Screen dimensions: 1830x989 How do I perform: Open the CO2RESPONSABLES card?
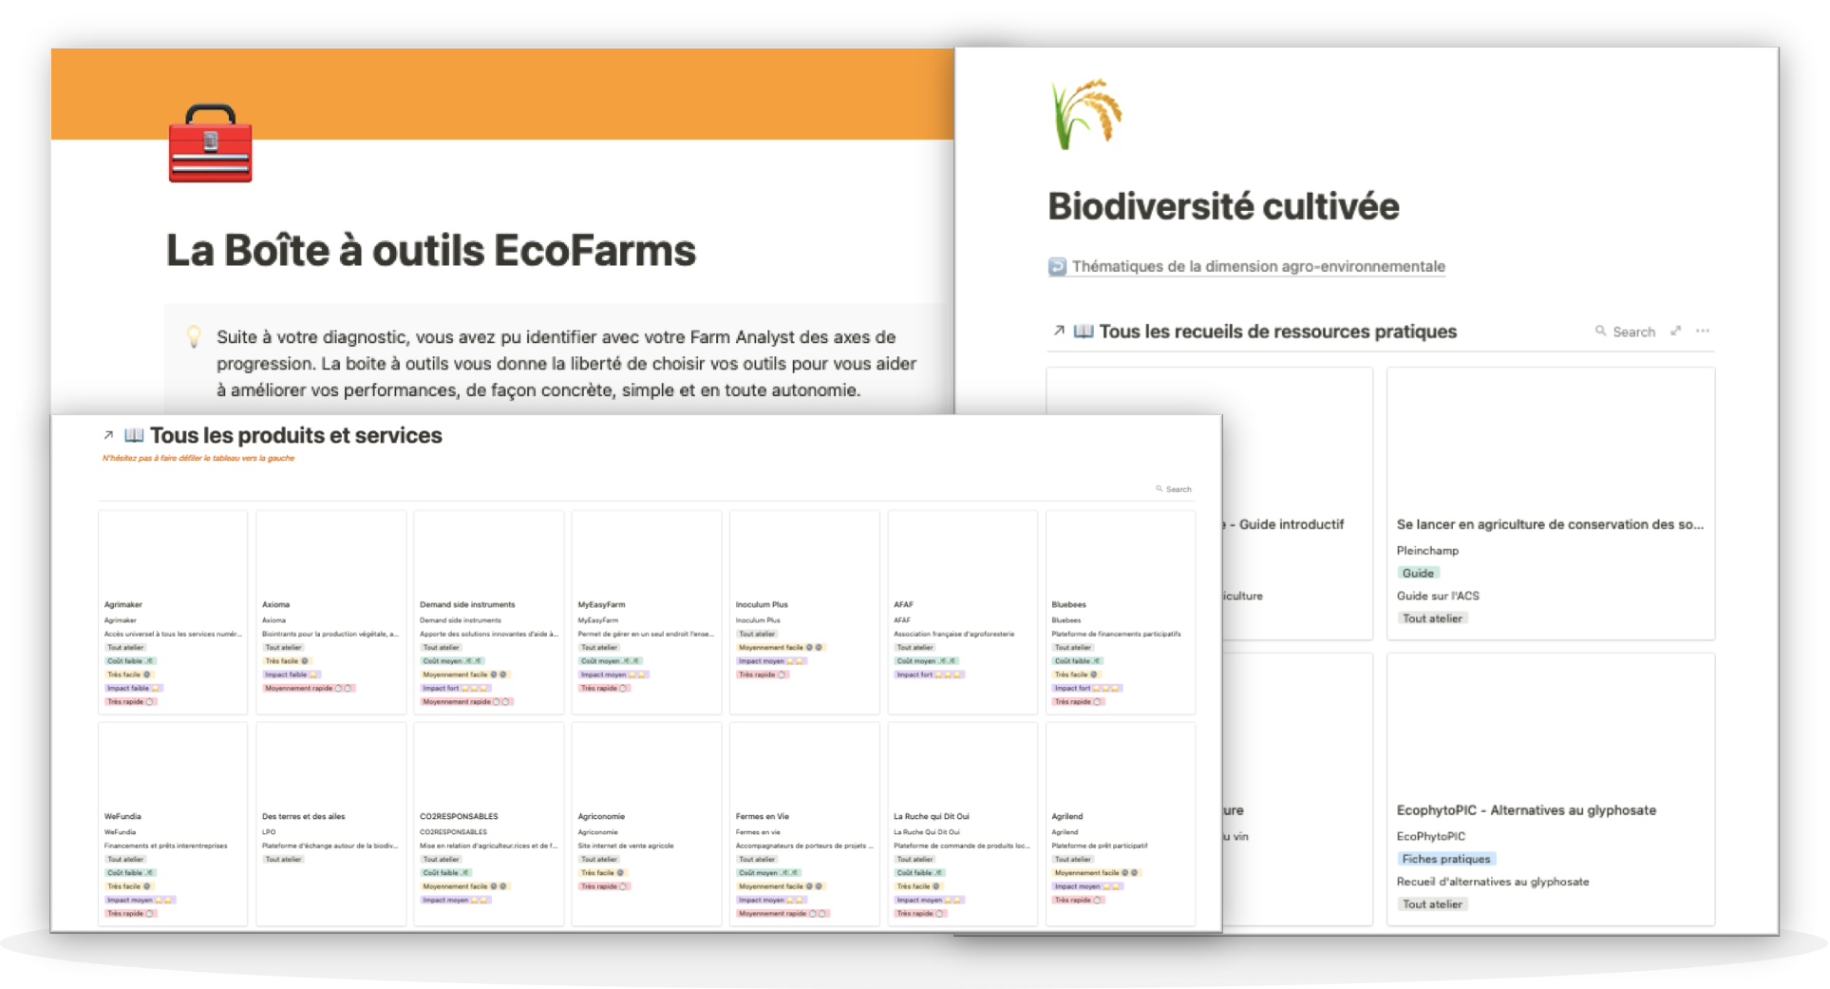pyautogui.click(x=488, y=824)
